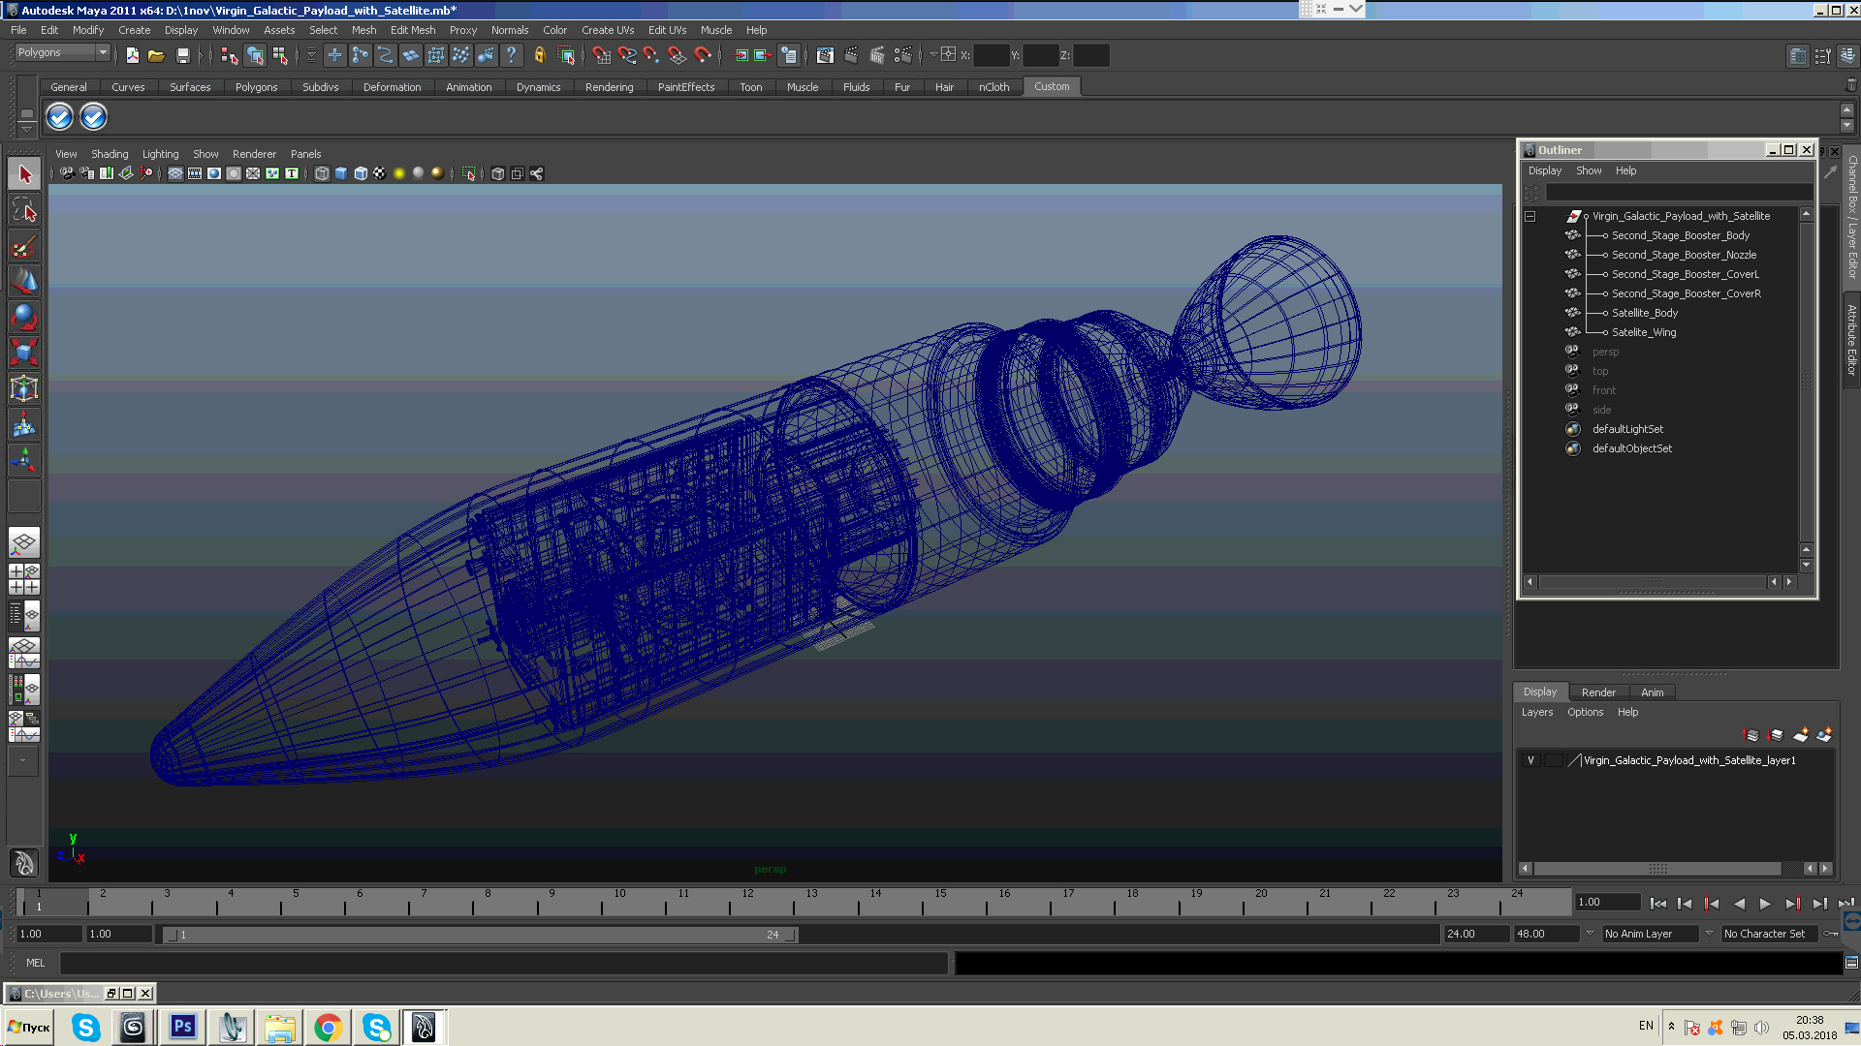The height and width of the screenshot is (1046, 1861).
Task: Pick the Rotate tool sphere icon
Action: point(24,317)
